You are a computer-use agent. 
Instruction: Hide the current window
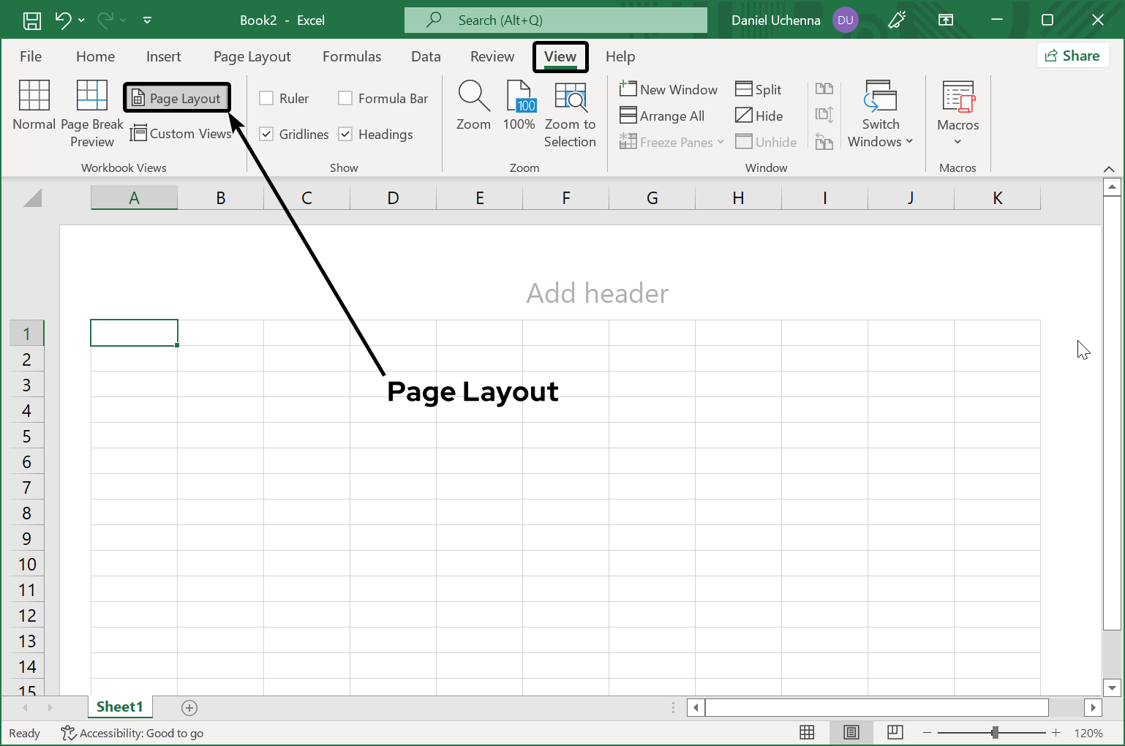[760, 115]
